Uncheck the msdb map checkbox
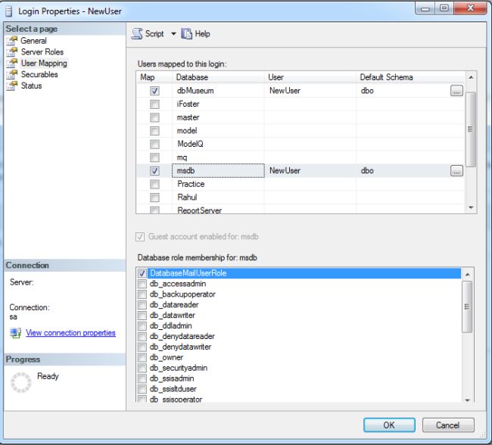This screenshot has height=445, width=492. click(154, 171)
